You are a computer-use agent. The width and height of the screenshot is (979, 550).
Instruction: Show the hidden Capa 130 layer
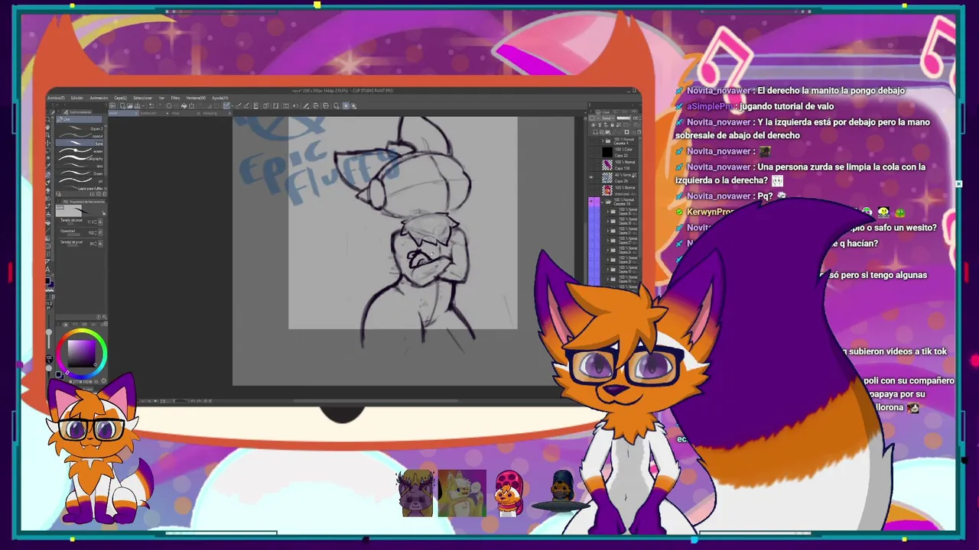(x=591, y=164)
